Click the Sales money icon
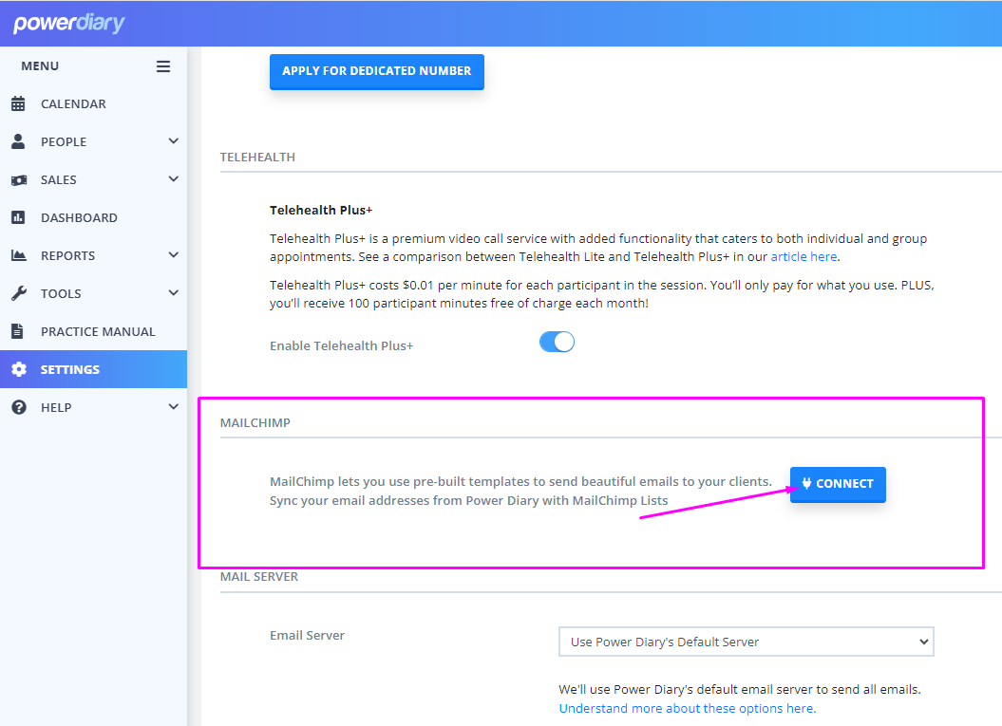Image resolution: width=1002 pixels, height=726 pixels. click(x=19, y=180)
